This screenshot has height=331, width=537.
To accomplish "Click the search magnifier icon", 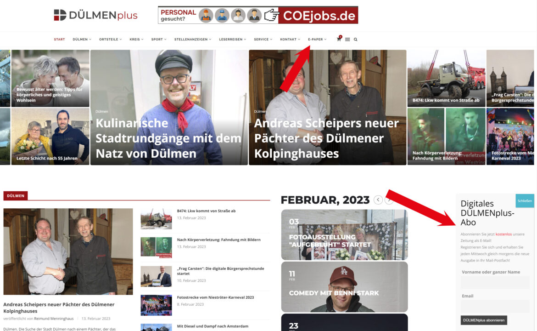I will pyautogui.click(x=356, y=40).
